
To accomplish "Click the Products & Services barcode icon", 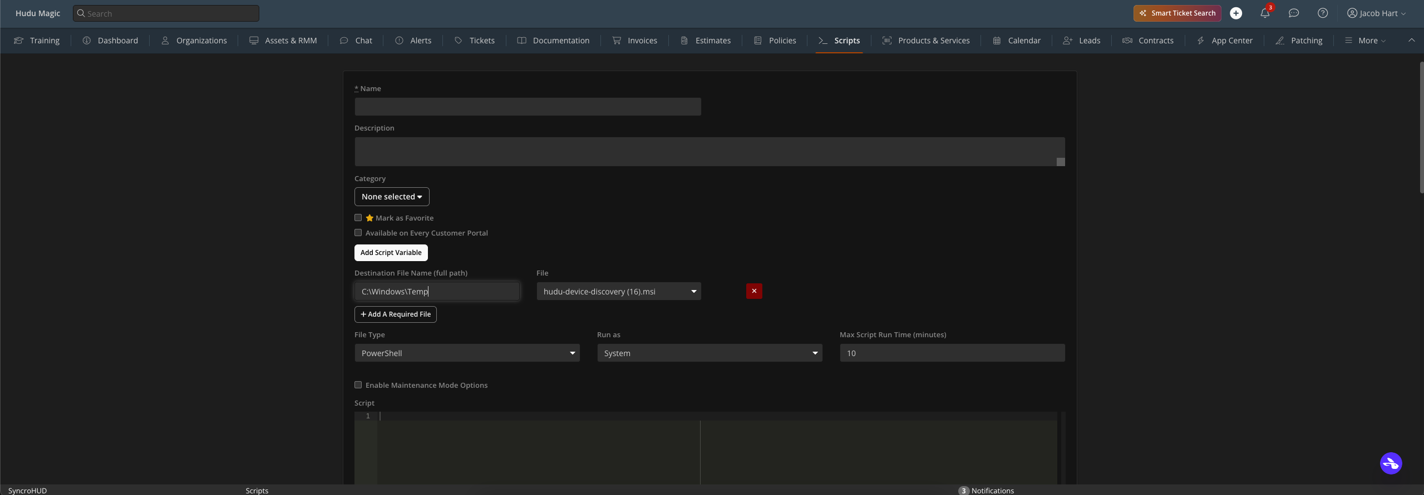I will tap(887, 41).
